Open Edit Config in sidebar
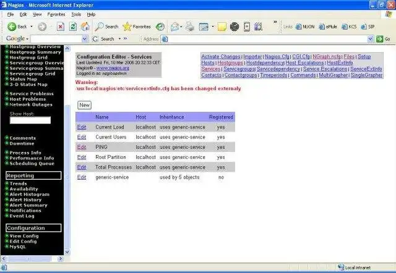 (23, 241)
